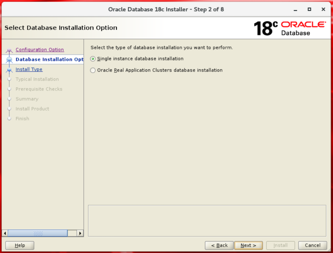Click the sidebar scrollbar left arrow
This screenshot has height=253, width=333.
click(x=5, y=233)
